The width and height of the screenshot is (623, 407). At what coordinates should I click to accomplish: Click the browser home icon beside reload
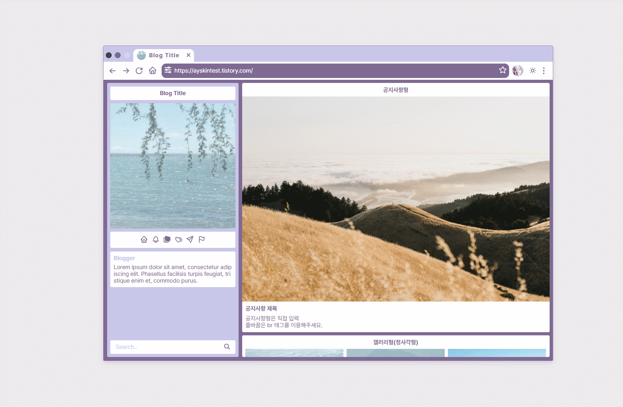pyautogui.click(x=153, y=70)
